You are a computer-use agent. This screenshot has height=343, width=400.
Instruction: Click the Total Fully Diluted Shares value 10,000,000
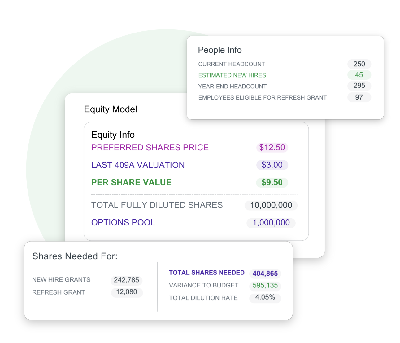[271, 205]
